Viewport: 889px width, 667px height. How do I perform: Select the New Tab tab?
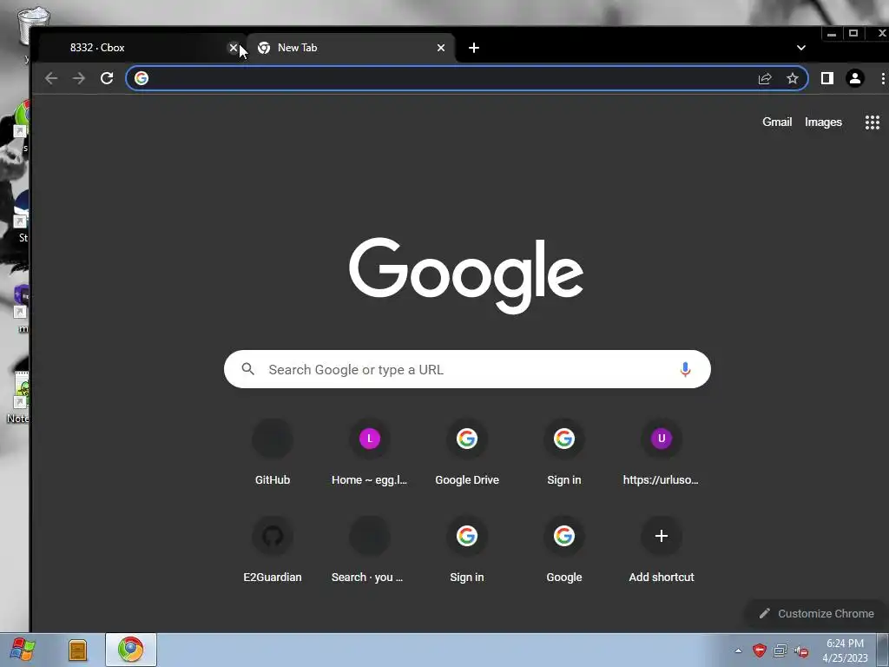coord(351,48)
